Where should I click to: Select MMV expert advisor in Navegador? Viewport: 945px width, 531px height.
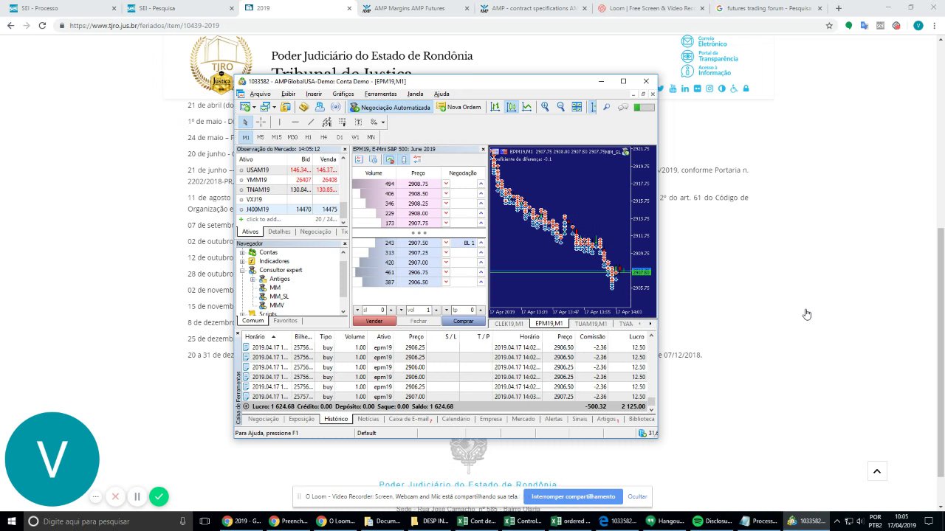click(277, 305)
